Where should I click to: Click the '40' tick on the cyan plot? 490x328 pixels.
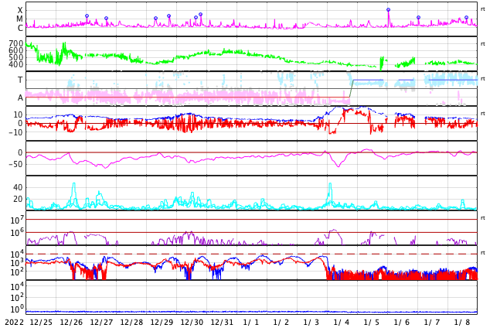(18, 188)
